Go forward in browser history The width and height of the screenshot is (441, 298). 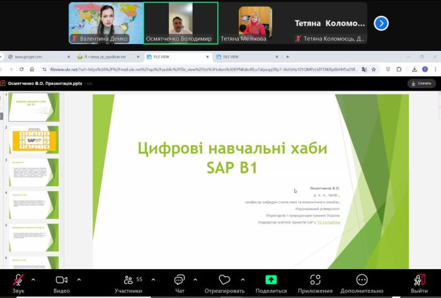11,69
